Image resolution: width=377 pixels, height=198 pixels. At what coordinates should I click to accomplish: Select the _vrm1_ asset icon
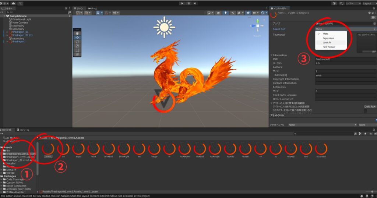[x=48, y=150]
